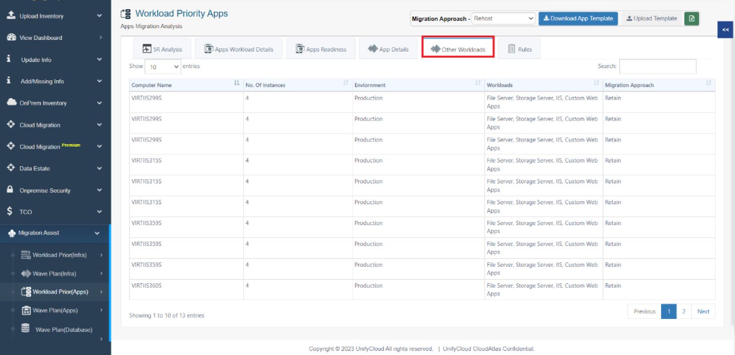
Task: Open the Migration Approach Rehost dropdown
Action: click(503, 19)
